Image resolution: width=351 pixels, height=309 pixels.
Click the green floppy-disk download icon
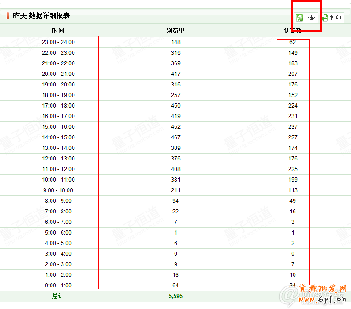(300, 18)
